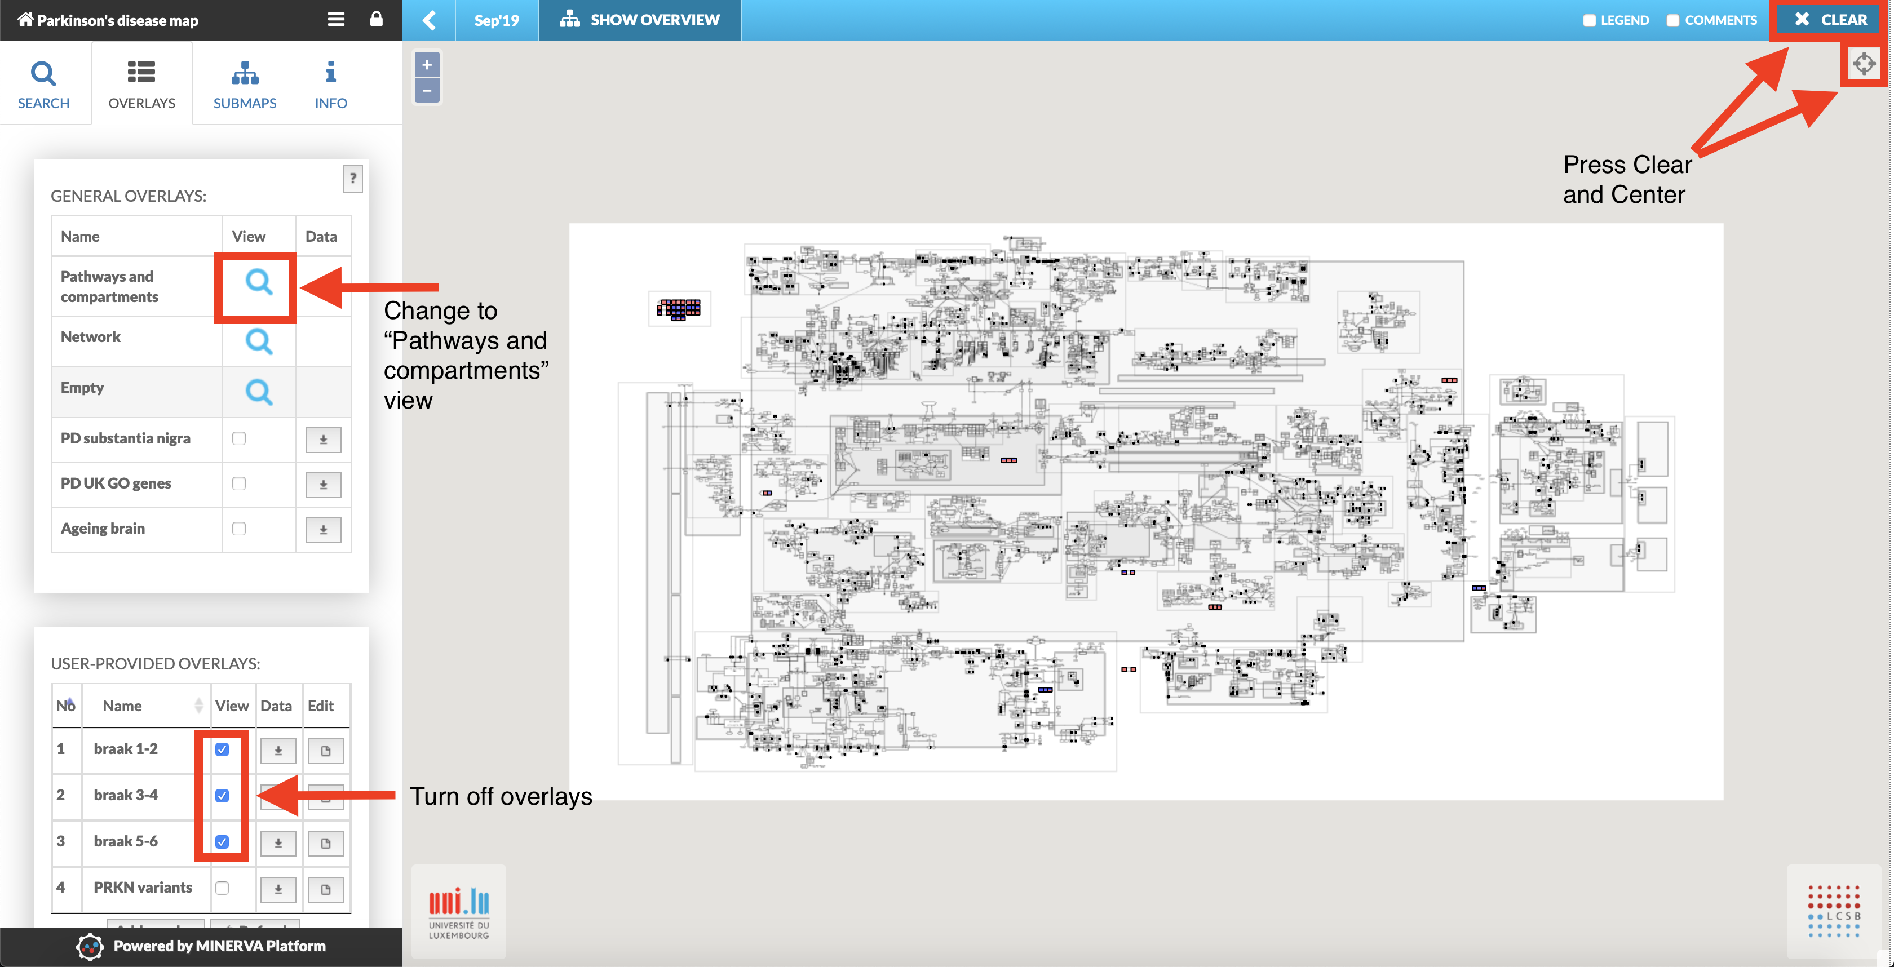Zoom in with the plus button
The height and width of the screenshot is (967, 1894).
[x=427, y=65]
